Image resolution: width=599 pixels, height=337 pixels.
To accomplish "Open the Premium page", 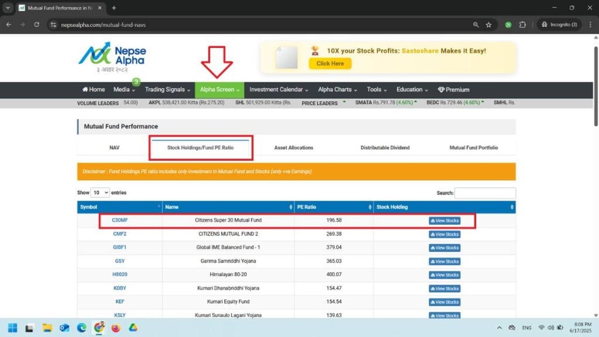I will pos(453,90).
